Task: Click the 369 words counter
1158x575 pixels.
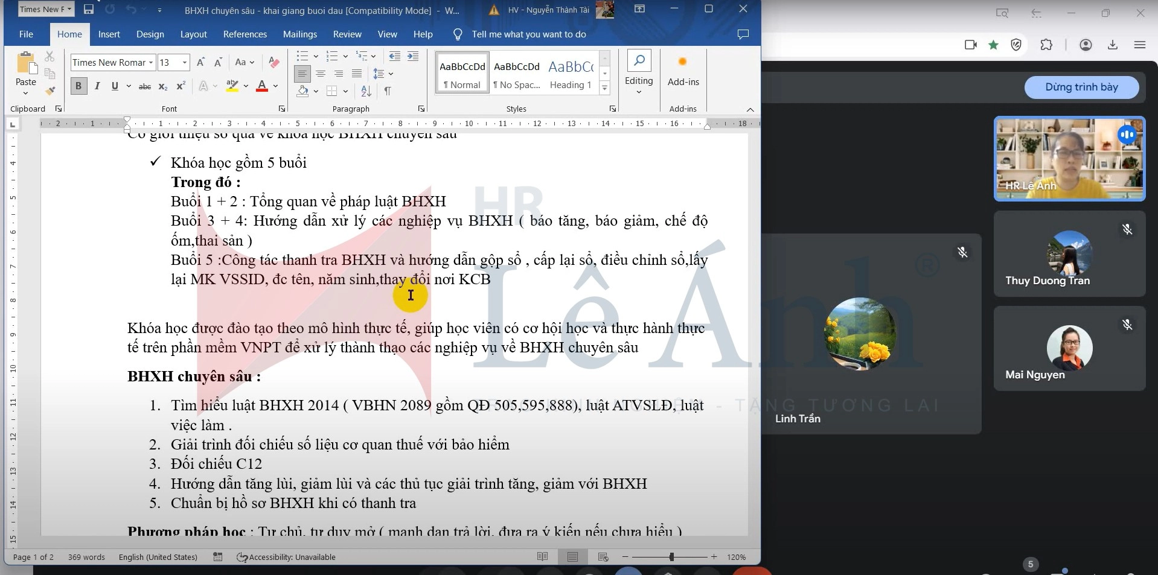Action: pyautogui.click(x=86, y=557)
